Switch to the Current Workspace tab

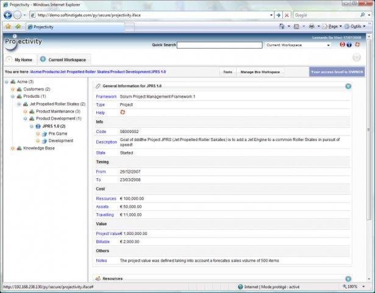pos(63,60)
